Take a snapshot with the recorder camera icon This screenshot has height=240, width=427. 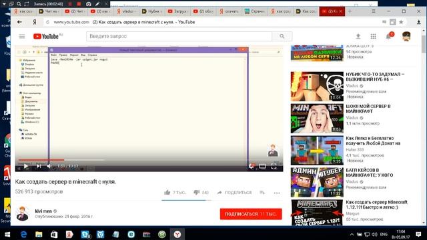coord(89,4)
